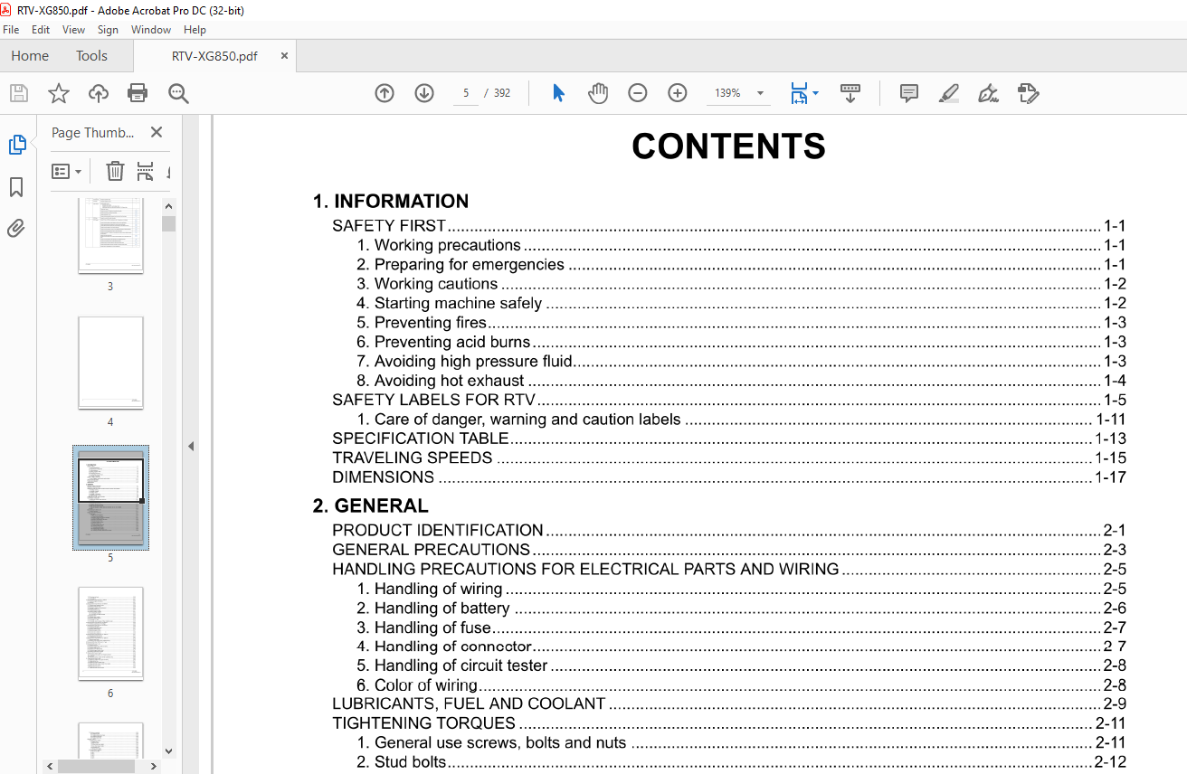Viewport: 1187px width, 774px height.
Task: Open Page Thumbnails side panel icon
Action: [x=17, y=145]
